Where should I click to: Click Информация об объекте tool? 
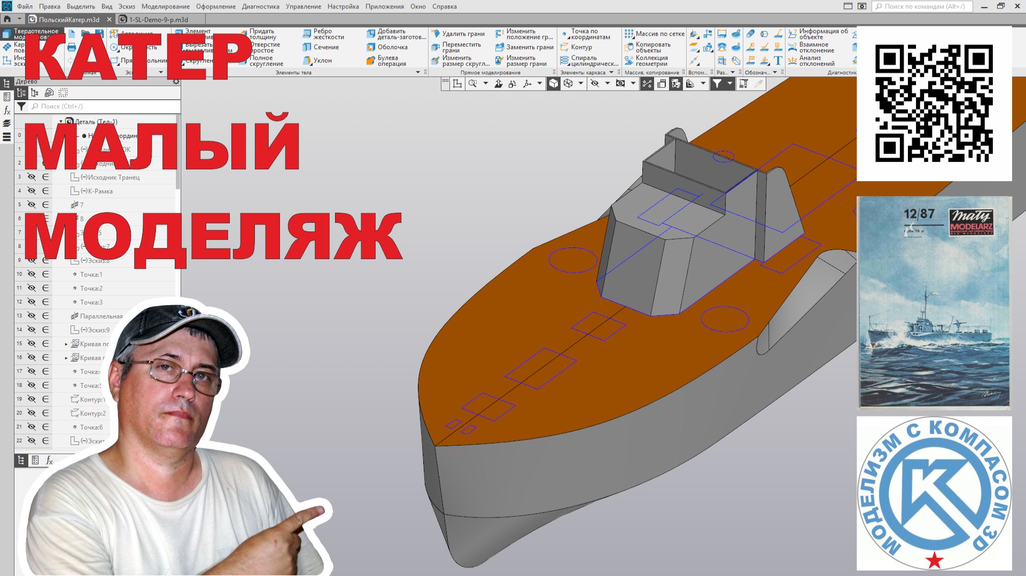[x=818, y=34]
